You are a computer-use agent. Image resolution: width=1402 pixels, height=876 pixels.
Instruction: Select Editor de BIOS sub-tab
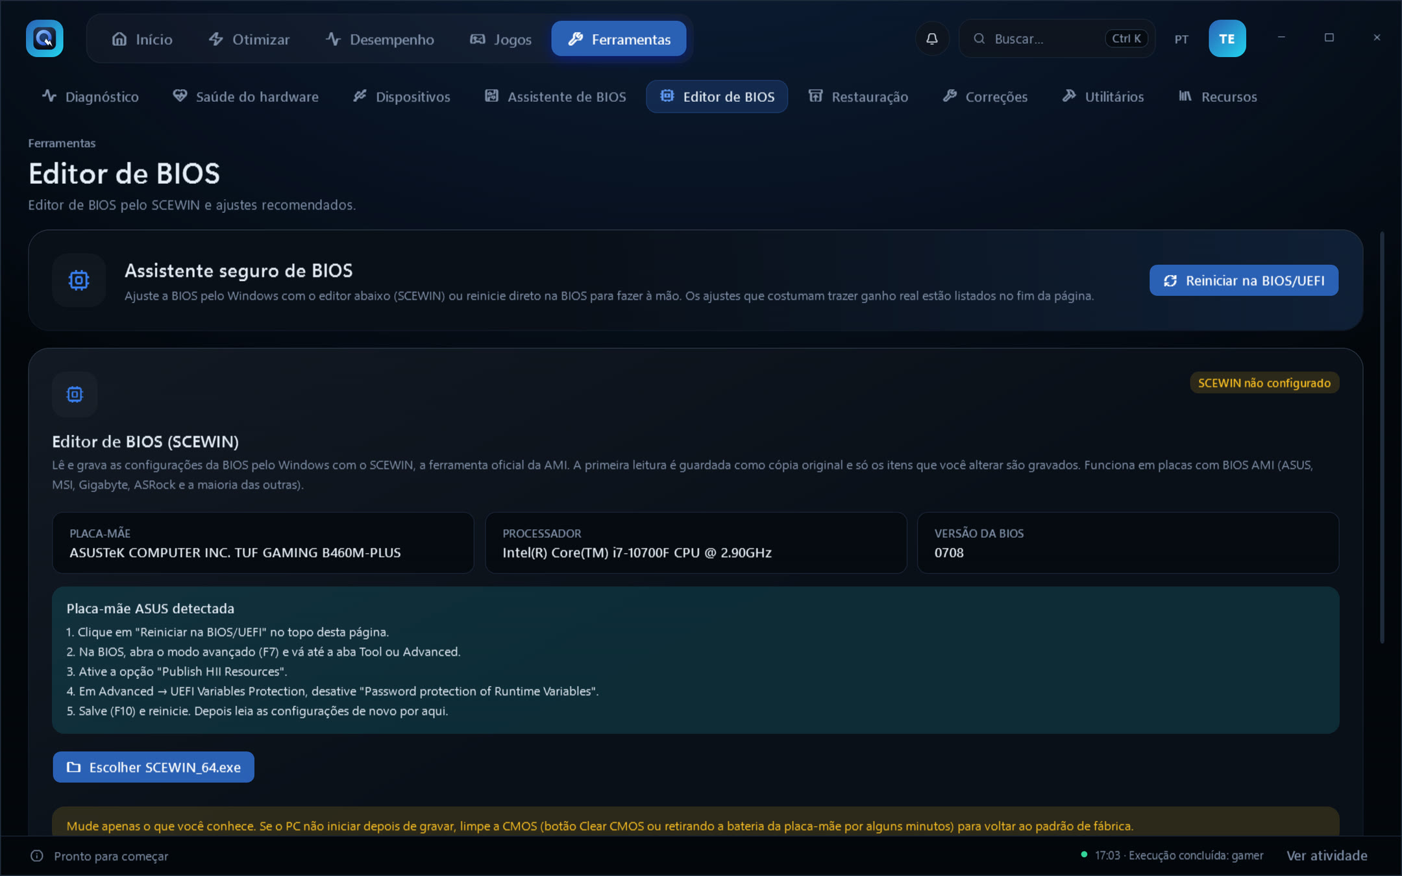pyautogui.click(x=717, y=97)
